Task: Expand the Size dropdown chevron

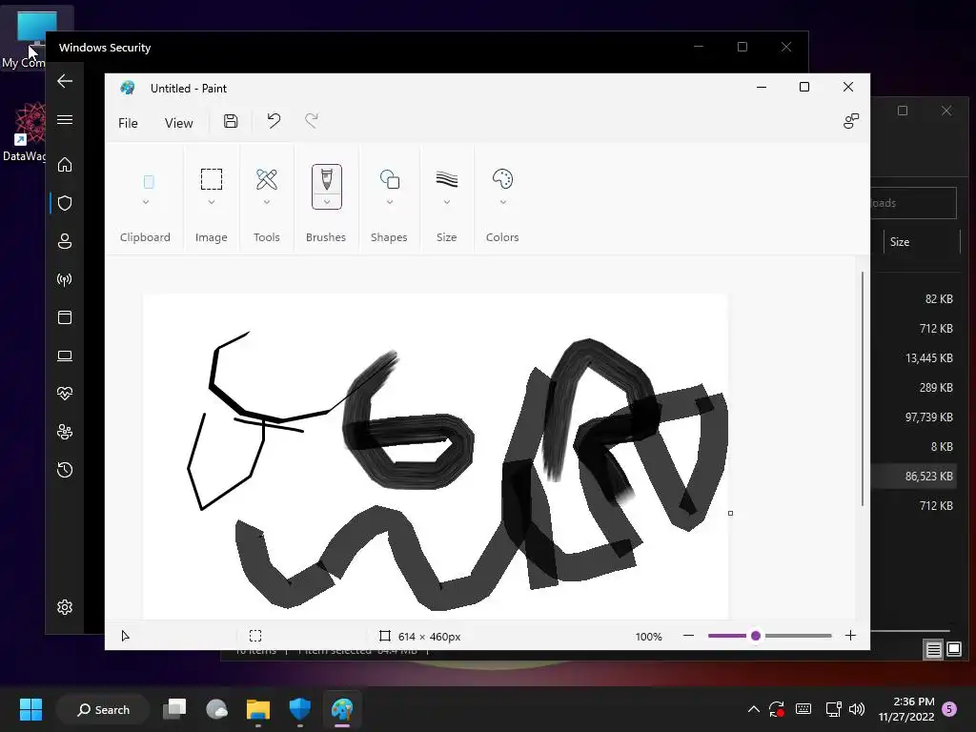Action: click(x=447, y=202)
